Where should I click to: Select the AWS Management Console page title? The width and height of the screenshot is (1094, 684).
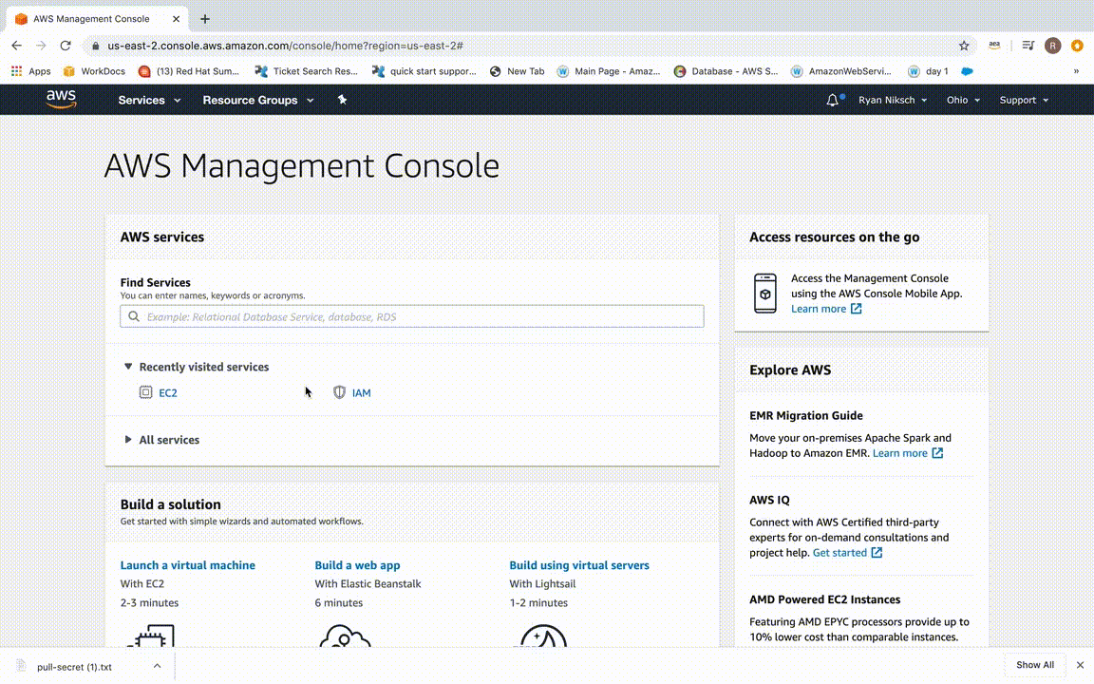click(301, 166)
